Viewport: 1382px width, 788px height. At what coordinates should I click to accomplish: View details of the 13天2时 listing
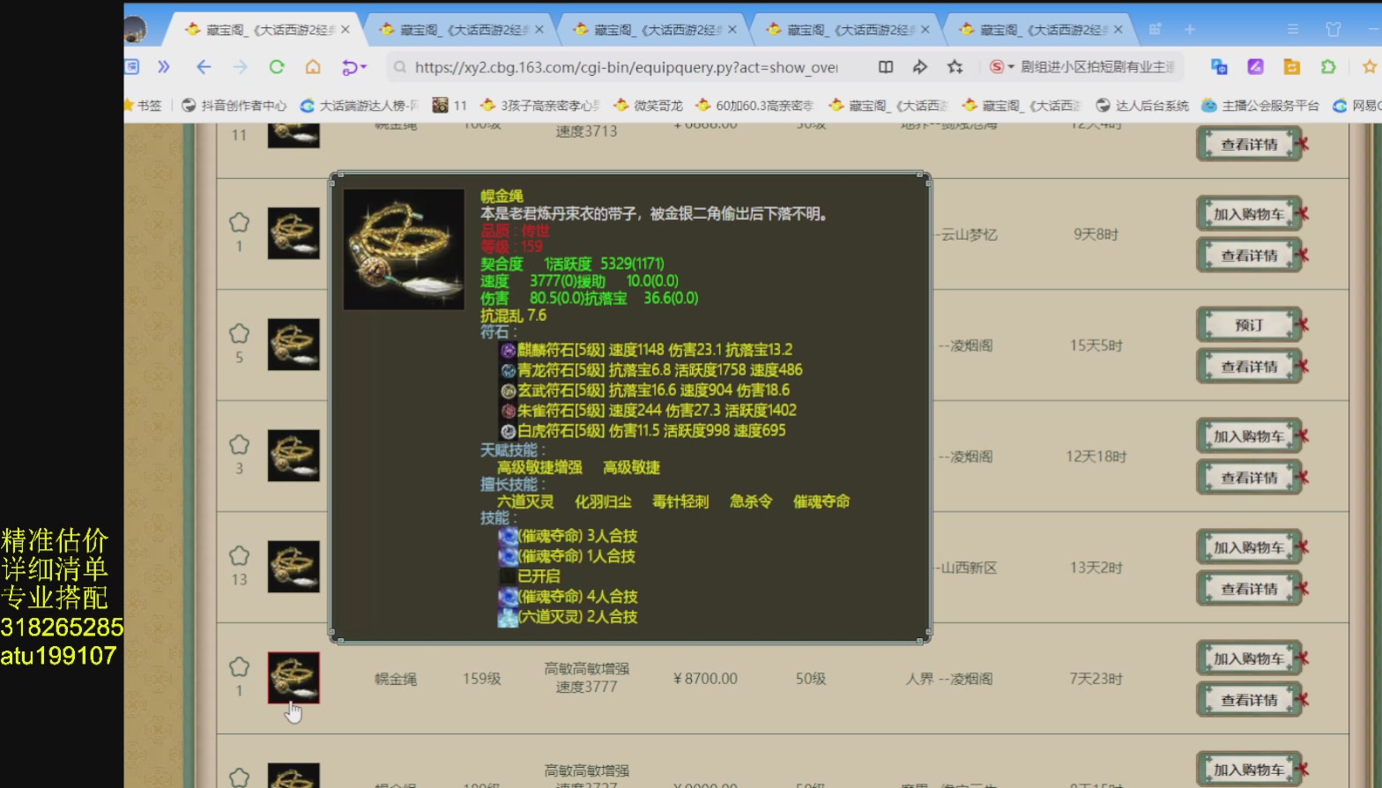1249,589
